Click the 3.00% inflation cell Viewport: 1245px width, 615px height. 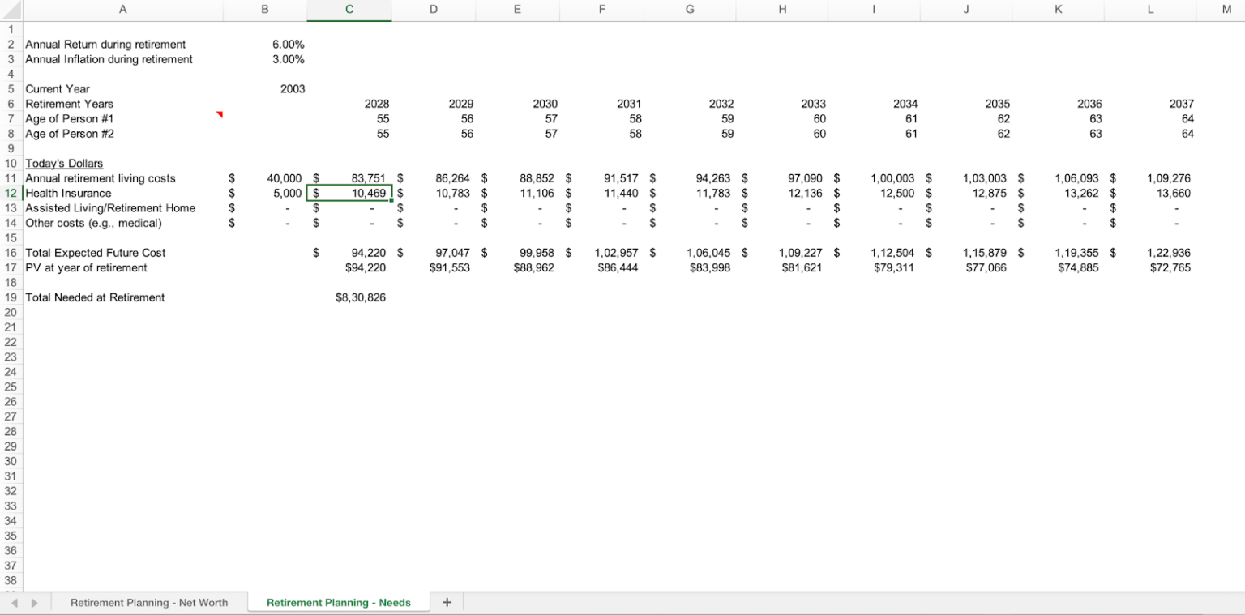point(265,59)
